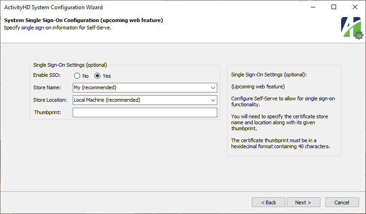This screenshot has width=366, height=214.
Task: Click the certificate thumbprint help text paragraph
Action: point(280,143)
